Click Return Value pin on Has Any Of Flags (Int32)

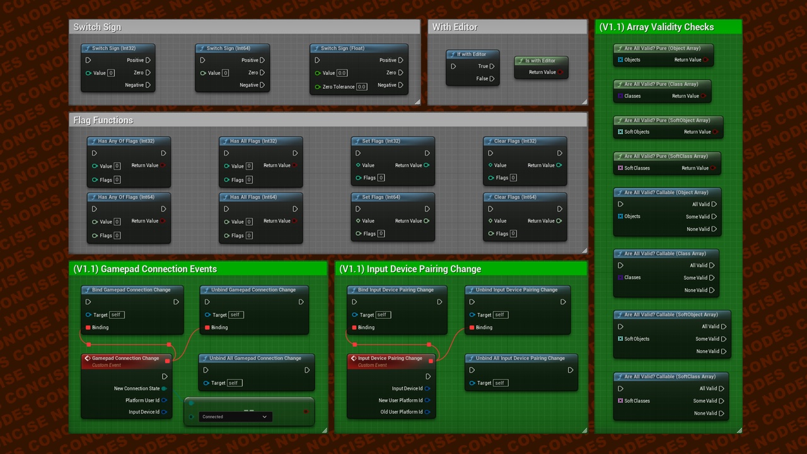pos(163,165)
